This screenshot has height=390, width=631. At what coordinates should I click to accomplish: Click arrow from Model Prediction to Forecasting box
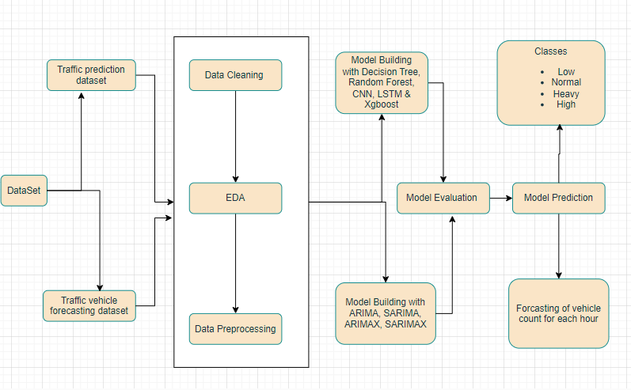[559, 245]
